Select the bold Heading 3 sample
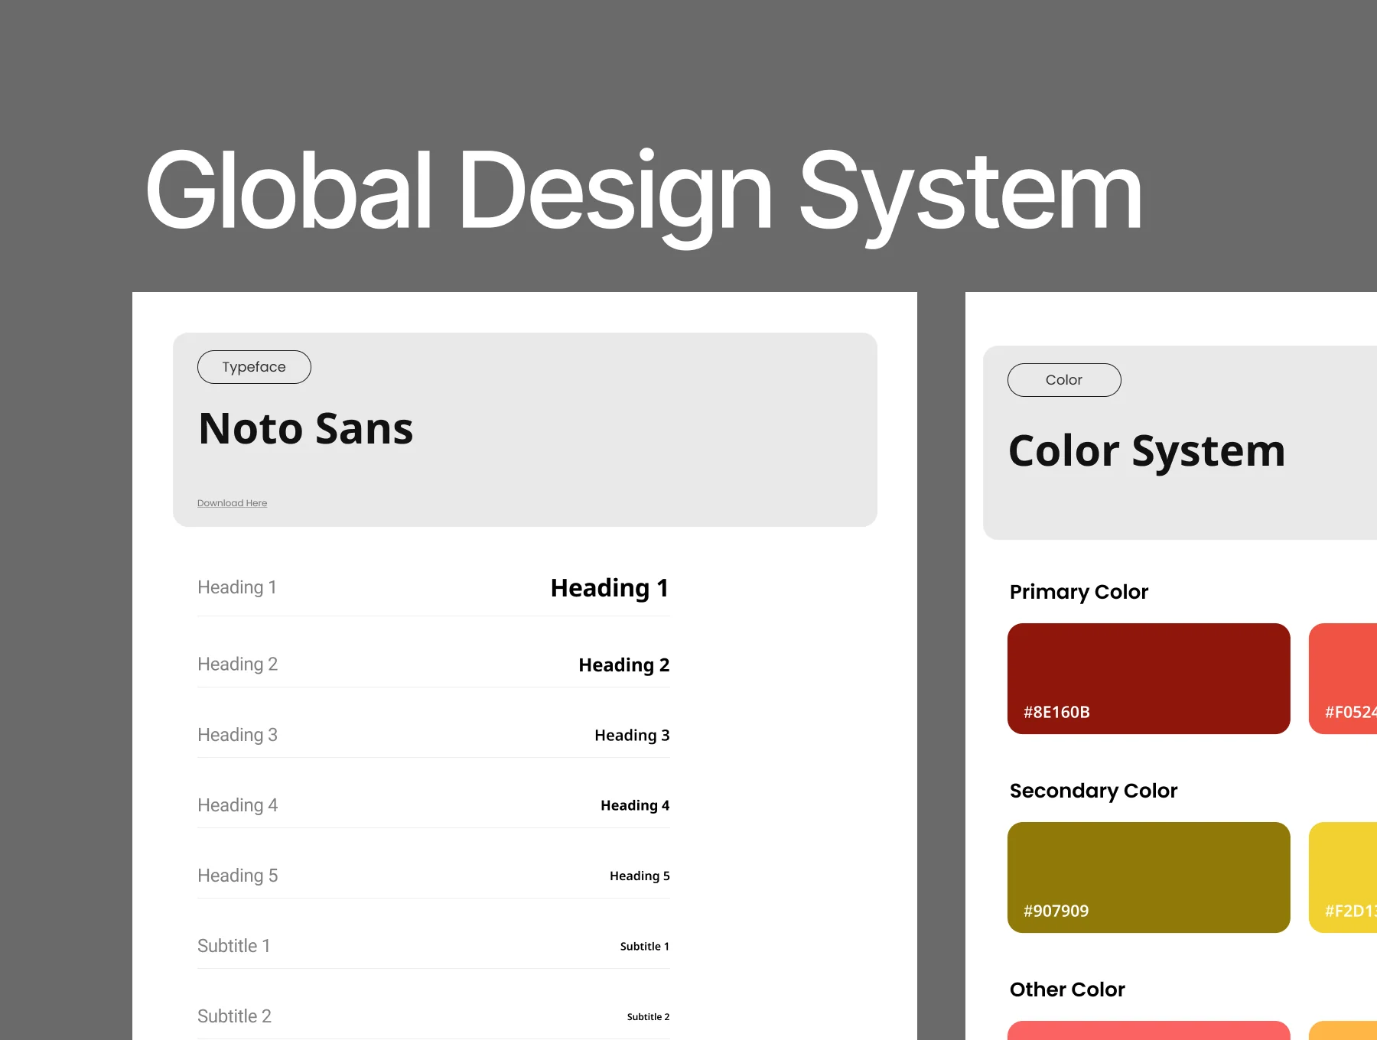This screenshot has width=1377, height=1040. tap(632, 736)
